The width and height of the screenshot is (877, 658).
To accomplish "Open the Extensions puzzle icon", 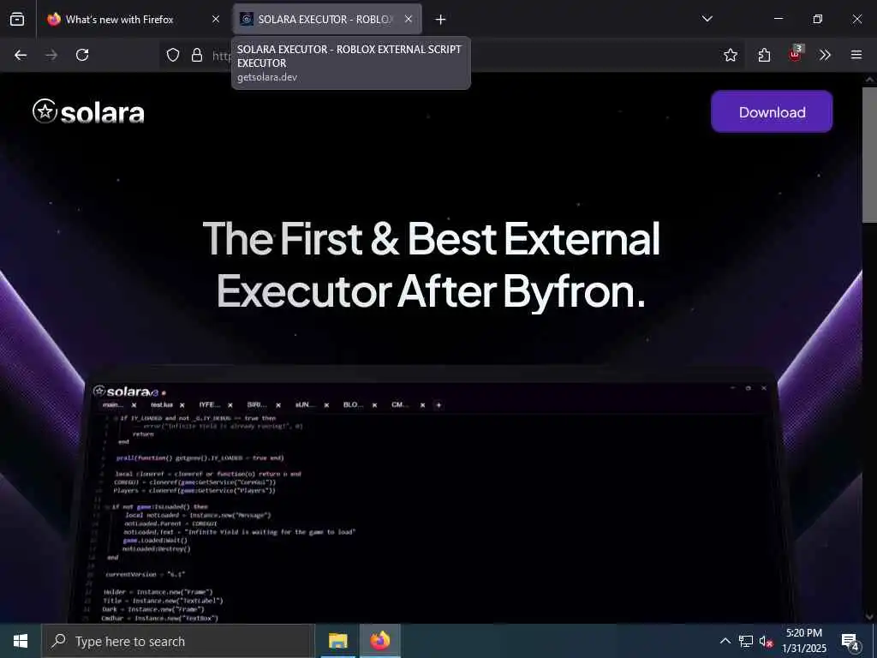I will point(765,55).
